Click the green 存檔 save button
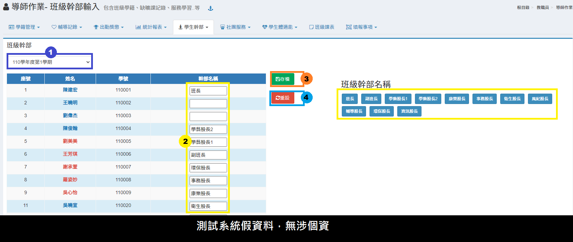573x242 pixels. point(283,79)
